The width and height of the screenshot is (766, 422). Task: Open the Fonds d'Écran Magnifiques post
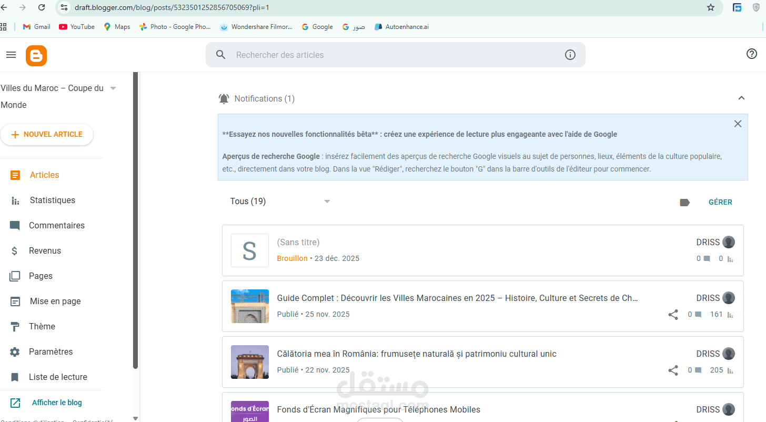[x=378, y=409]
